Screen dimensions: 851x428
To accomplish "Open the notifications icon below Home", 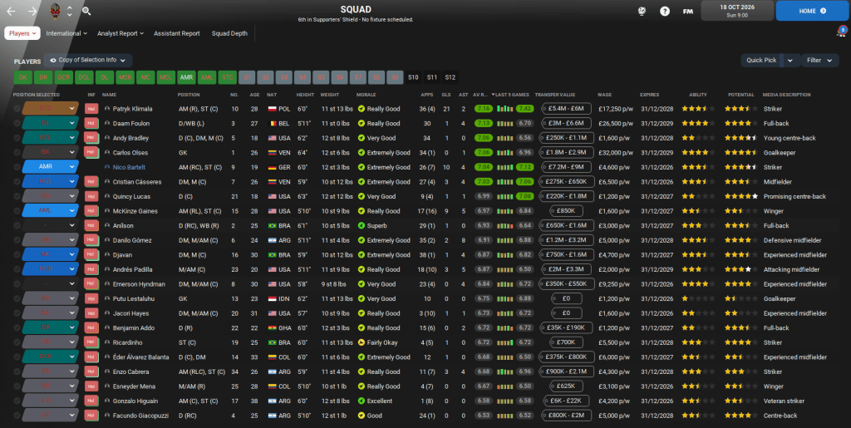I will click(840, 32).
